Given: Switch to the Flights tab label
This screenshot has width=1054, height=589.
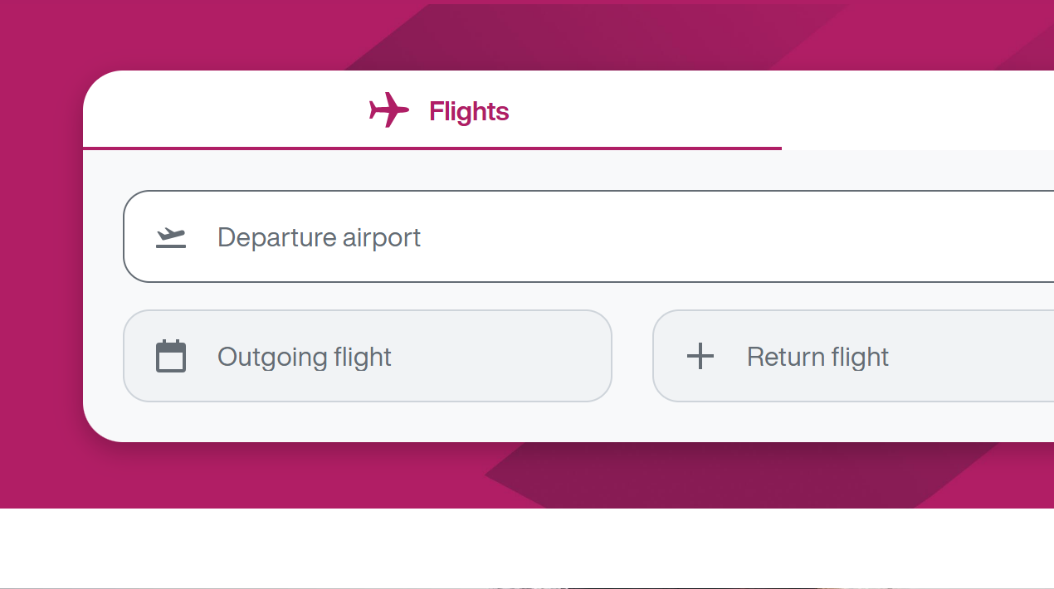Looking at the screenshot, I should tap(469, 111).
